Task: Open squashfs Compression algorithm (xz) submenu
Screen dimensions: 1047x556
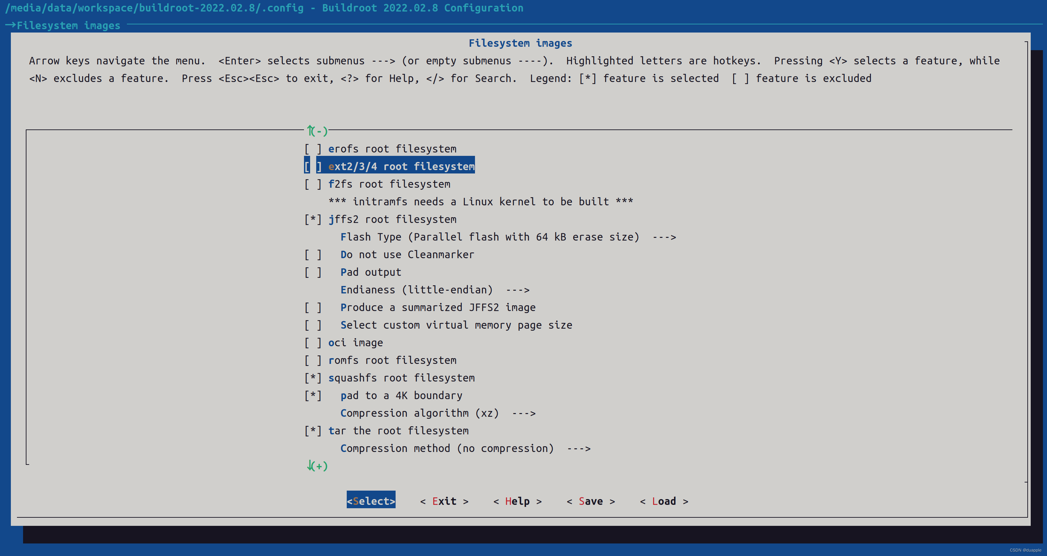Action: pyautogui.click(x=437, y=413)
